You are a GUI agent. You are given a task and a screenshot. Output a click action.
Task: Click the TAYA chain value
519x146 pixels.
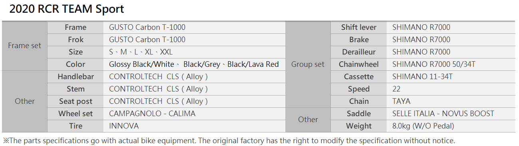(401, 101)
